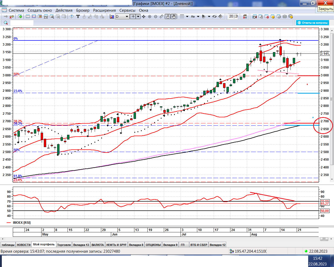This screenshot has width=334, height=267.
Task: Open the D timeframe dropdown
Action: [127, 16]
